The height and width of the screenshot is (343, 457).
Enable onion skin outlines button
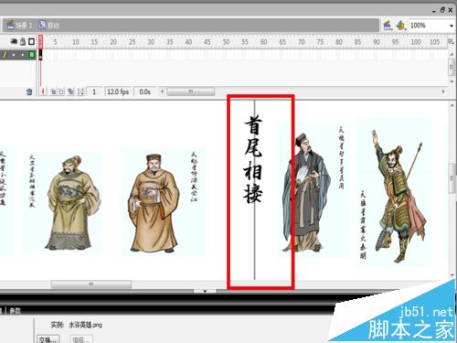(61, 91)
